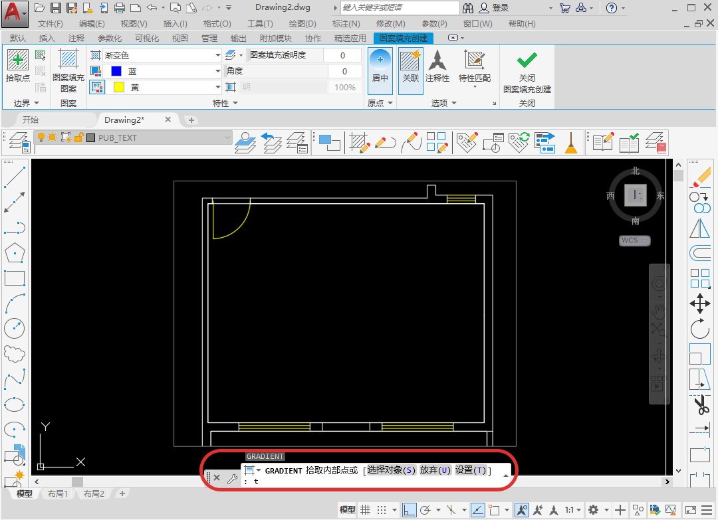Select the Trim scissors tool

(x=701, y=404)
